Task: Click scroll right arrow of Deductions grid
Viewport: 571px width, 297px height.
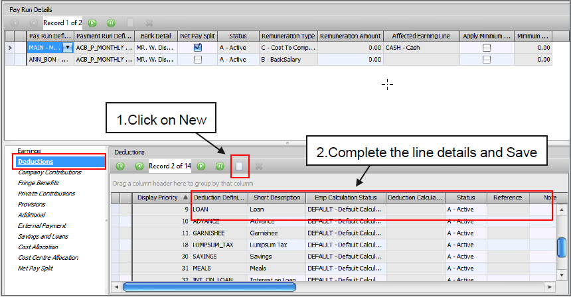Action: [x=550, y=287]
